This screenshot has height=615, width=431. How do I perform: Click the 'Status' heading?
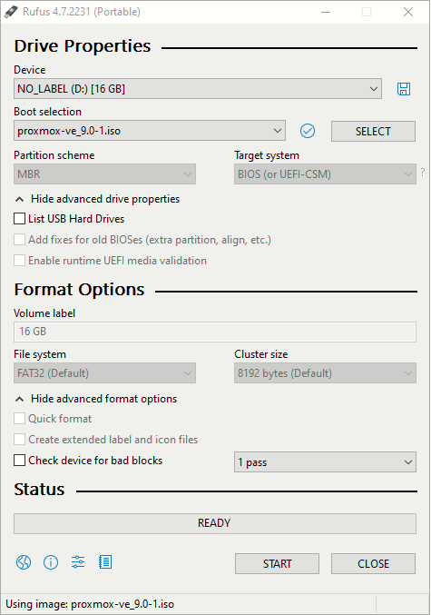pos(39,490)
